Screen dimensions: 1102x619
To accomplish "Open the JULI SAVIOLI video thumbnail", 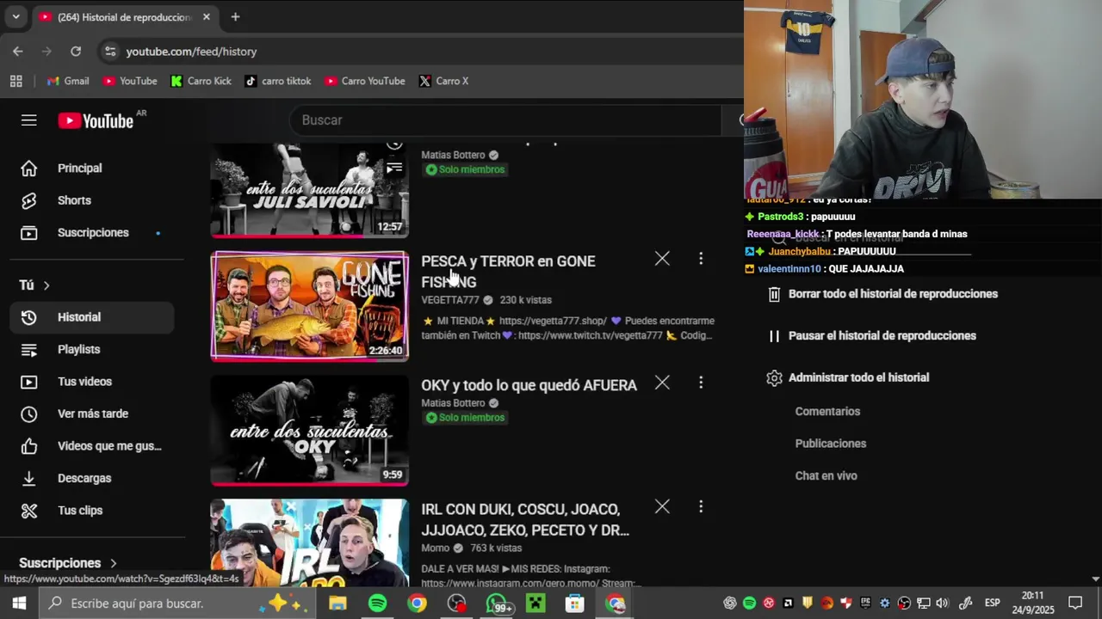I will 310,190.
